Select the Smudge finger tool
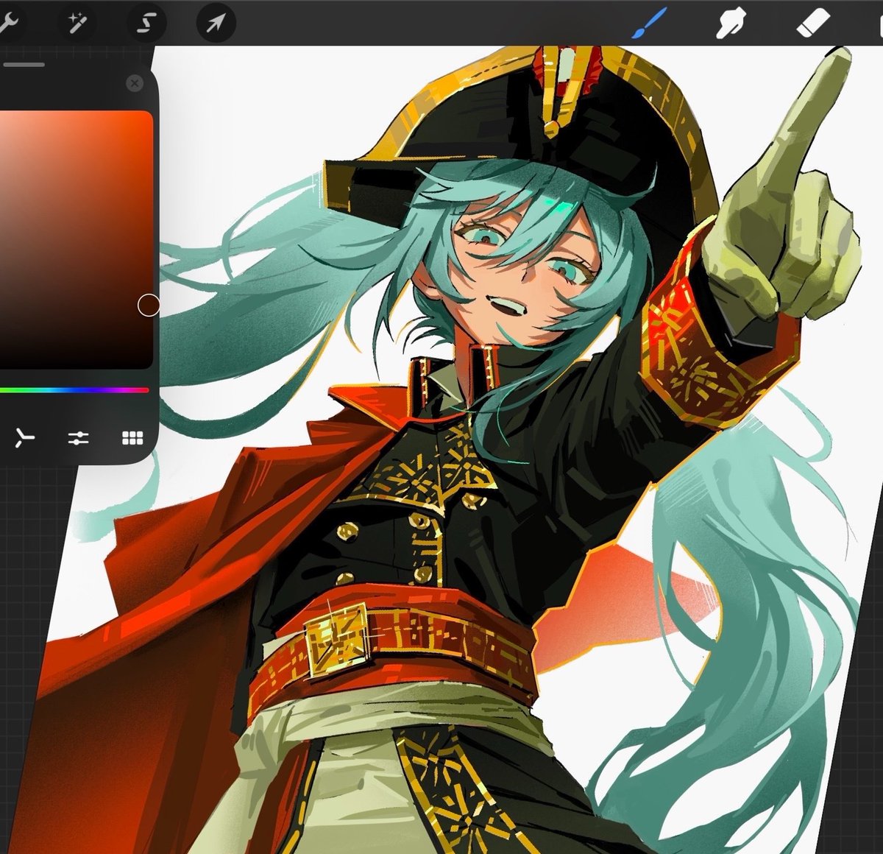Viewport: 883px width, 854px height. pyautogui.click(x=731, y=24)
